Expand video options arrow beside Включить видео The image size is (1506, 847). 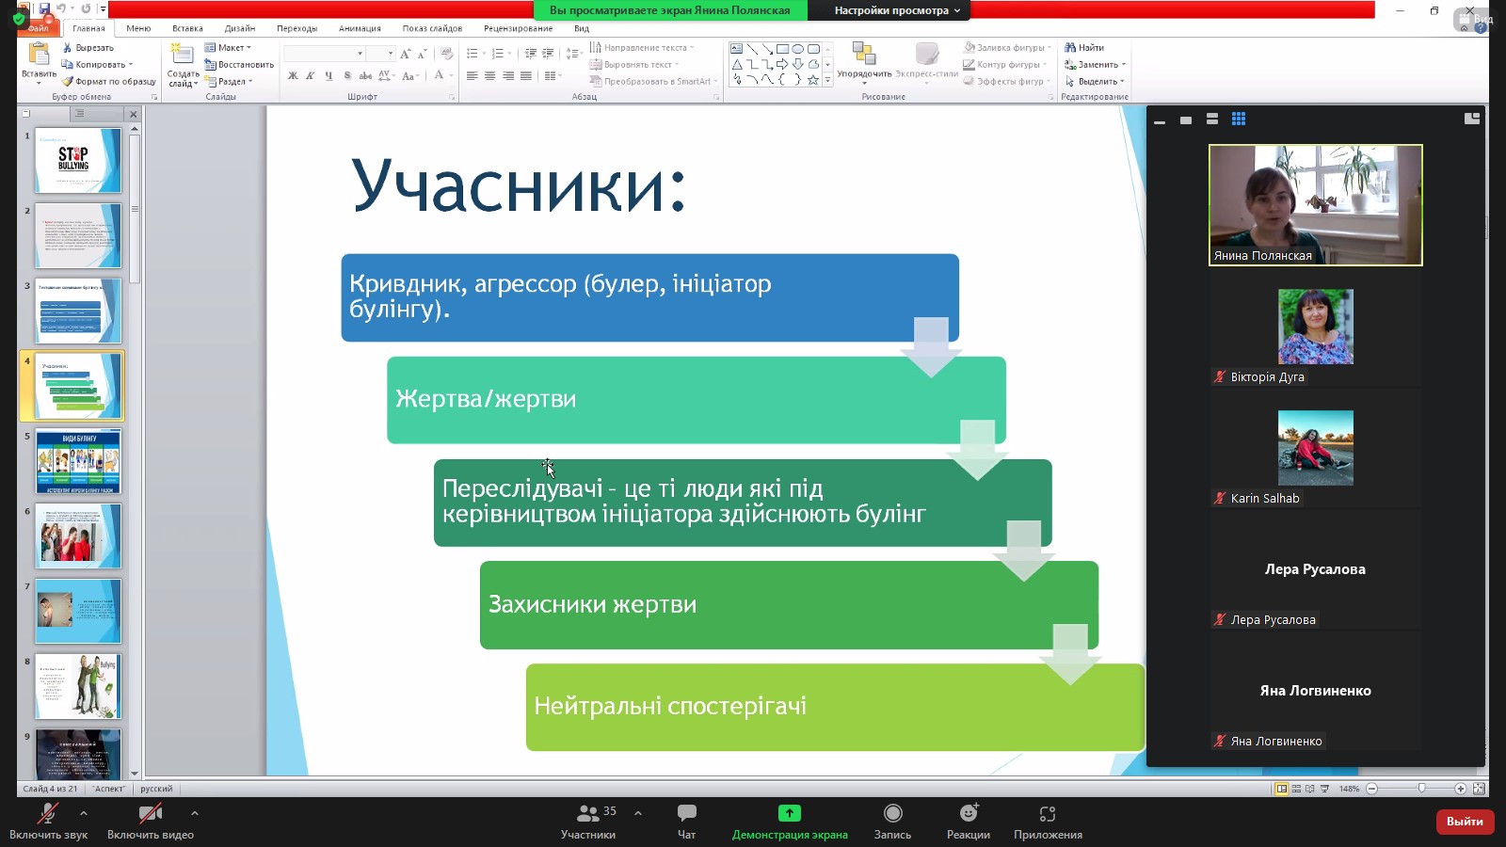click(195, 813)
